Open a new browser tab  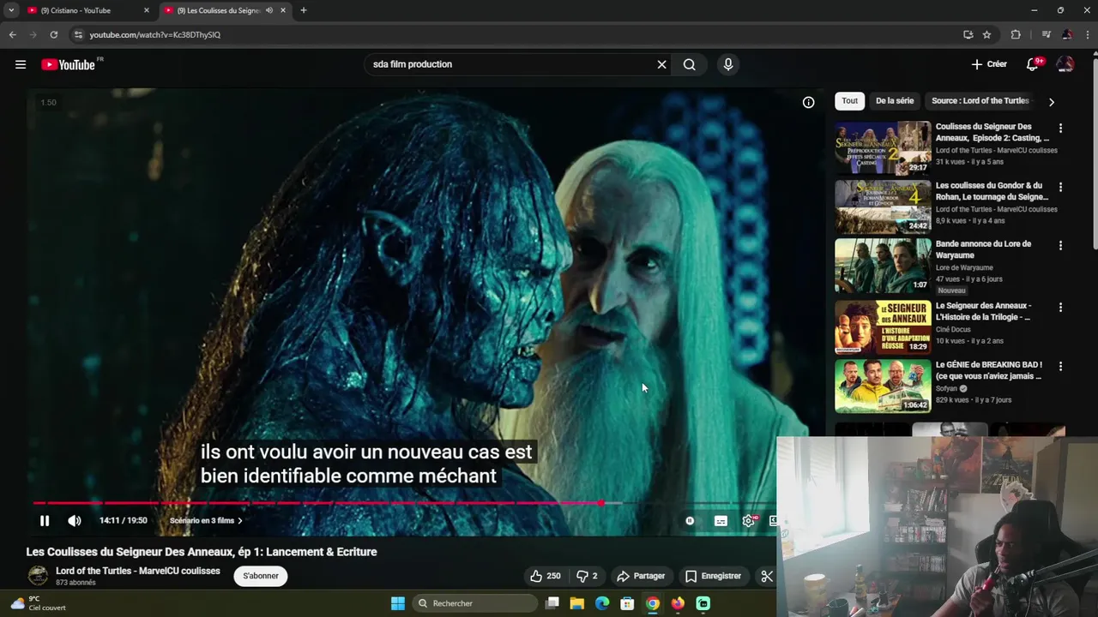[x=303, y=10]
